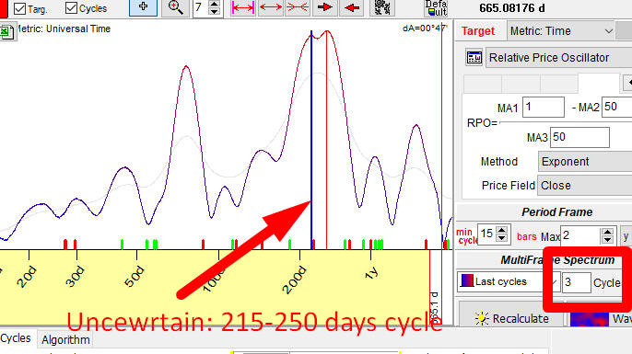
Task: Toggle the Cycles checkbox
Action: 71,7
